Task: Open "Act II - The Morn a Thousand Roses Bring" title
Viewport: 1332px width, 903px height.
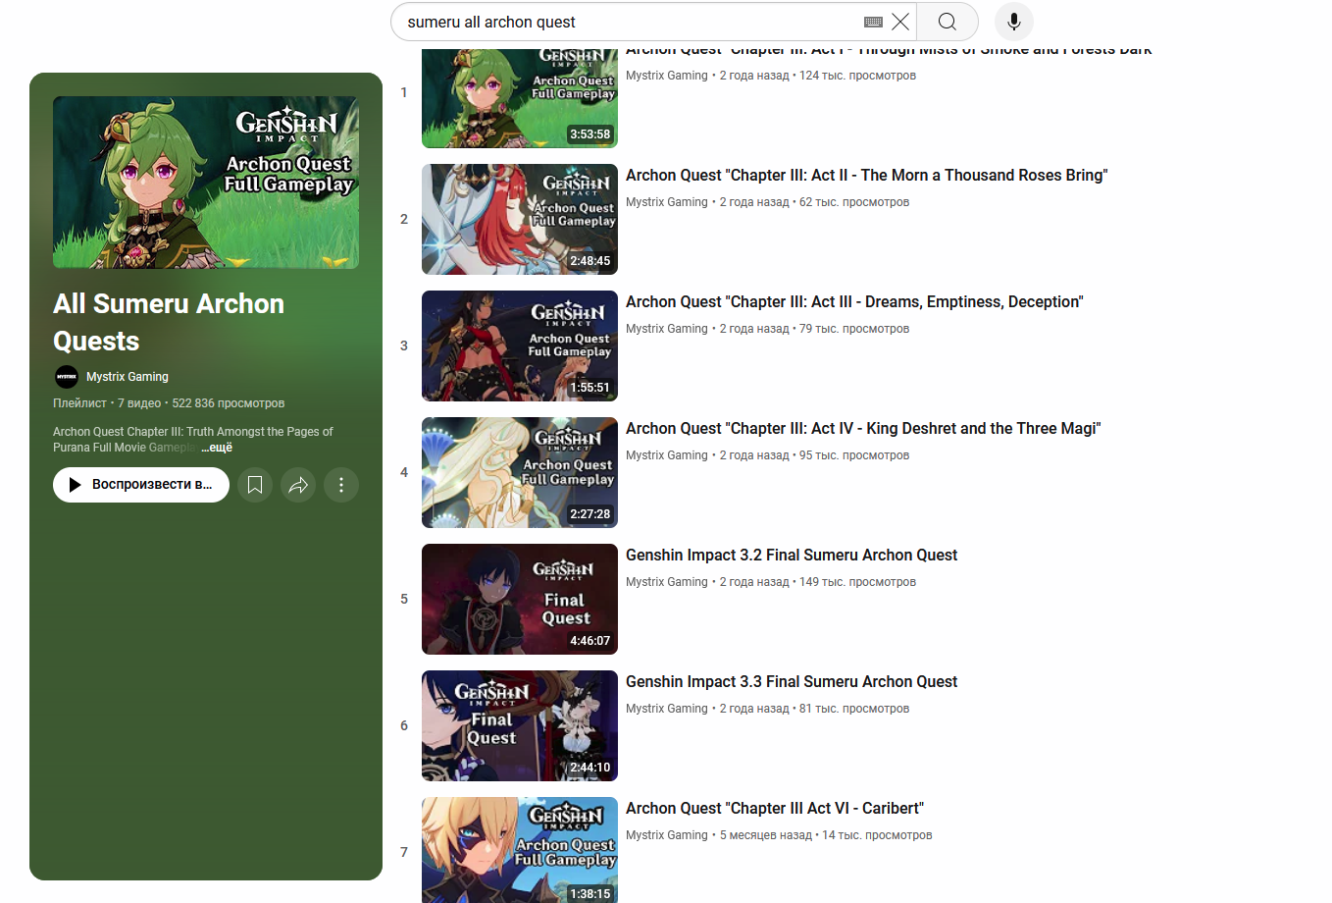Action: coord(867,176)
